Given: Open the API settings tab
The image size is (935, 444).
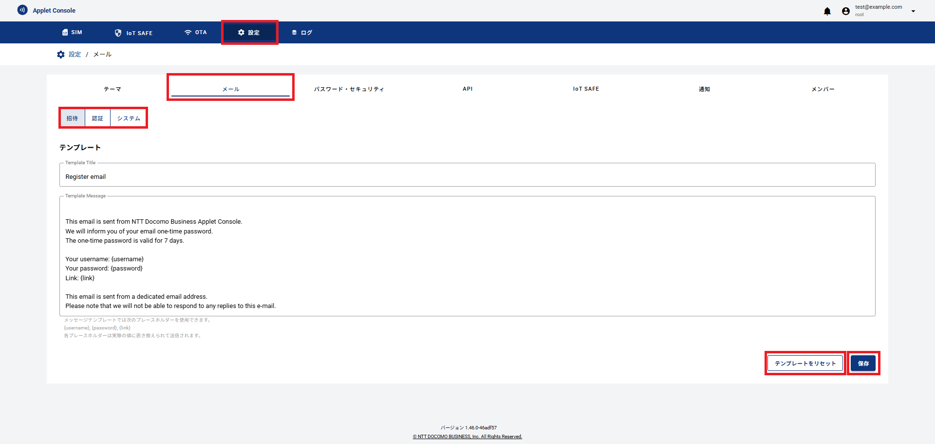Looking at the screenshot, I should coord(467,89).
